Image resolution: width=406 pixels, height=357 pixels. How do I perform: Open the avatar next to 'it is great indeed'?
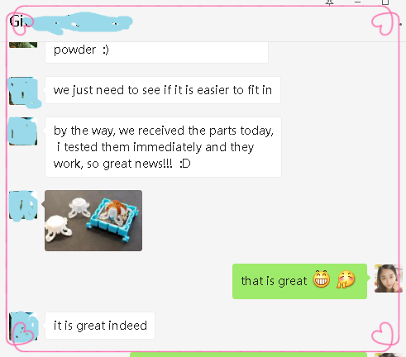click(23, 326)
